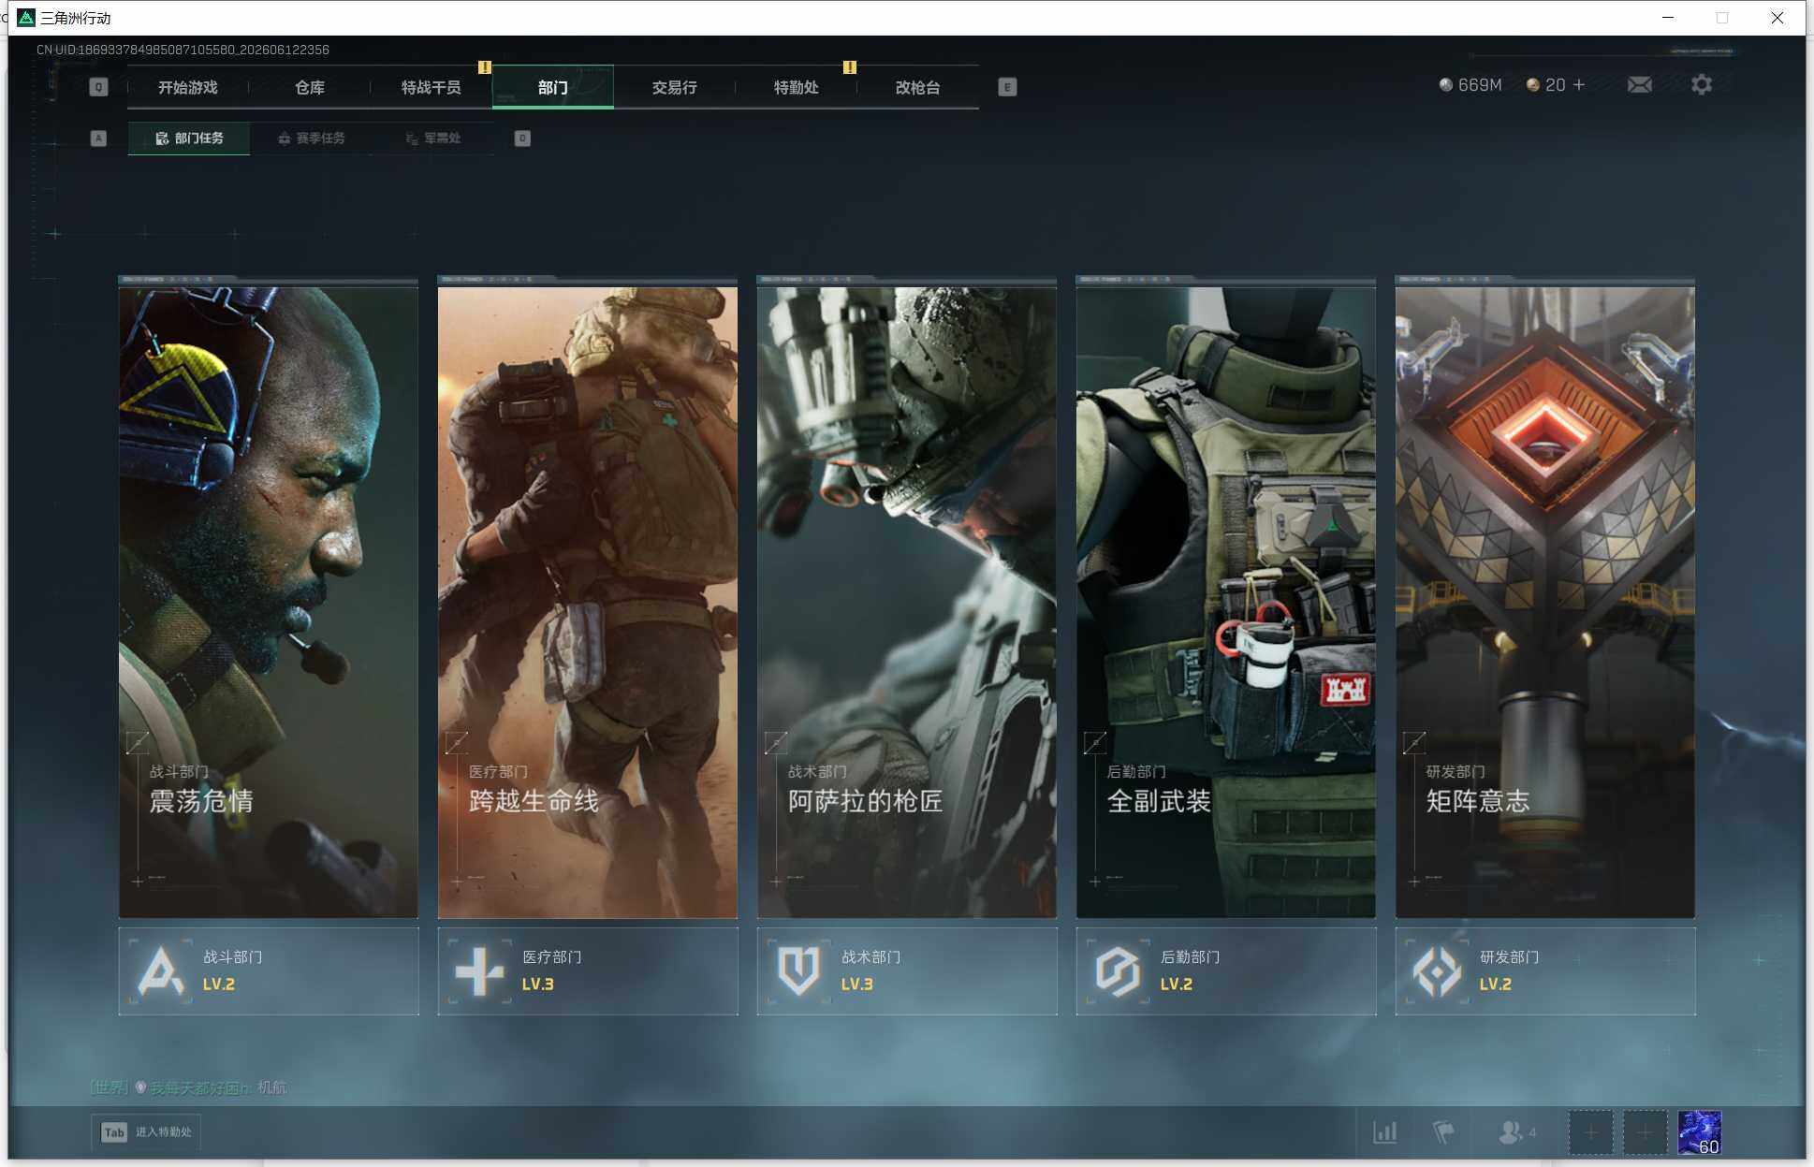Select the 部门 tab
The image size is (1814, 1167).
(552, 87)
